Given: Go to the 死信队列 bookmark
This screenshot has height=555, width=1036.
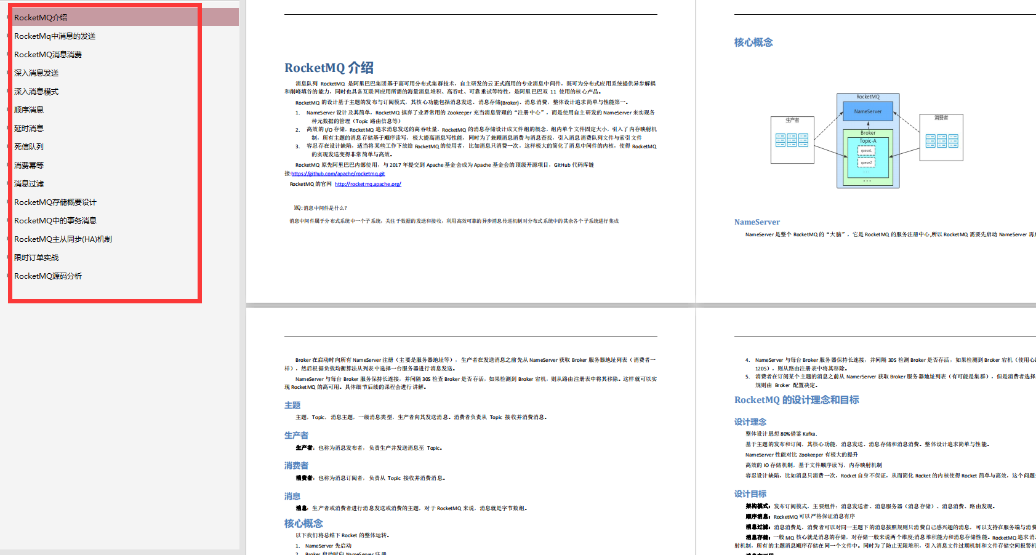Looking at the screenshot, I should [x=29, y=147].
